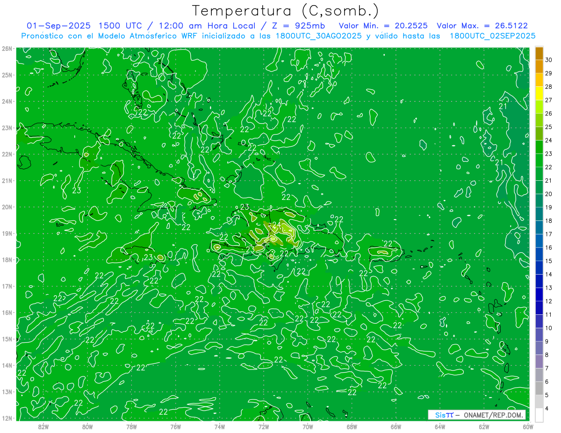561x433 pixels.
Task: Click the "20N" latitude axis label
Action: 7,207
